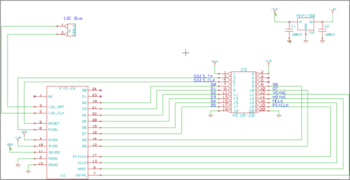Click the KYO-24 component name

click(67, 88)
